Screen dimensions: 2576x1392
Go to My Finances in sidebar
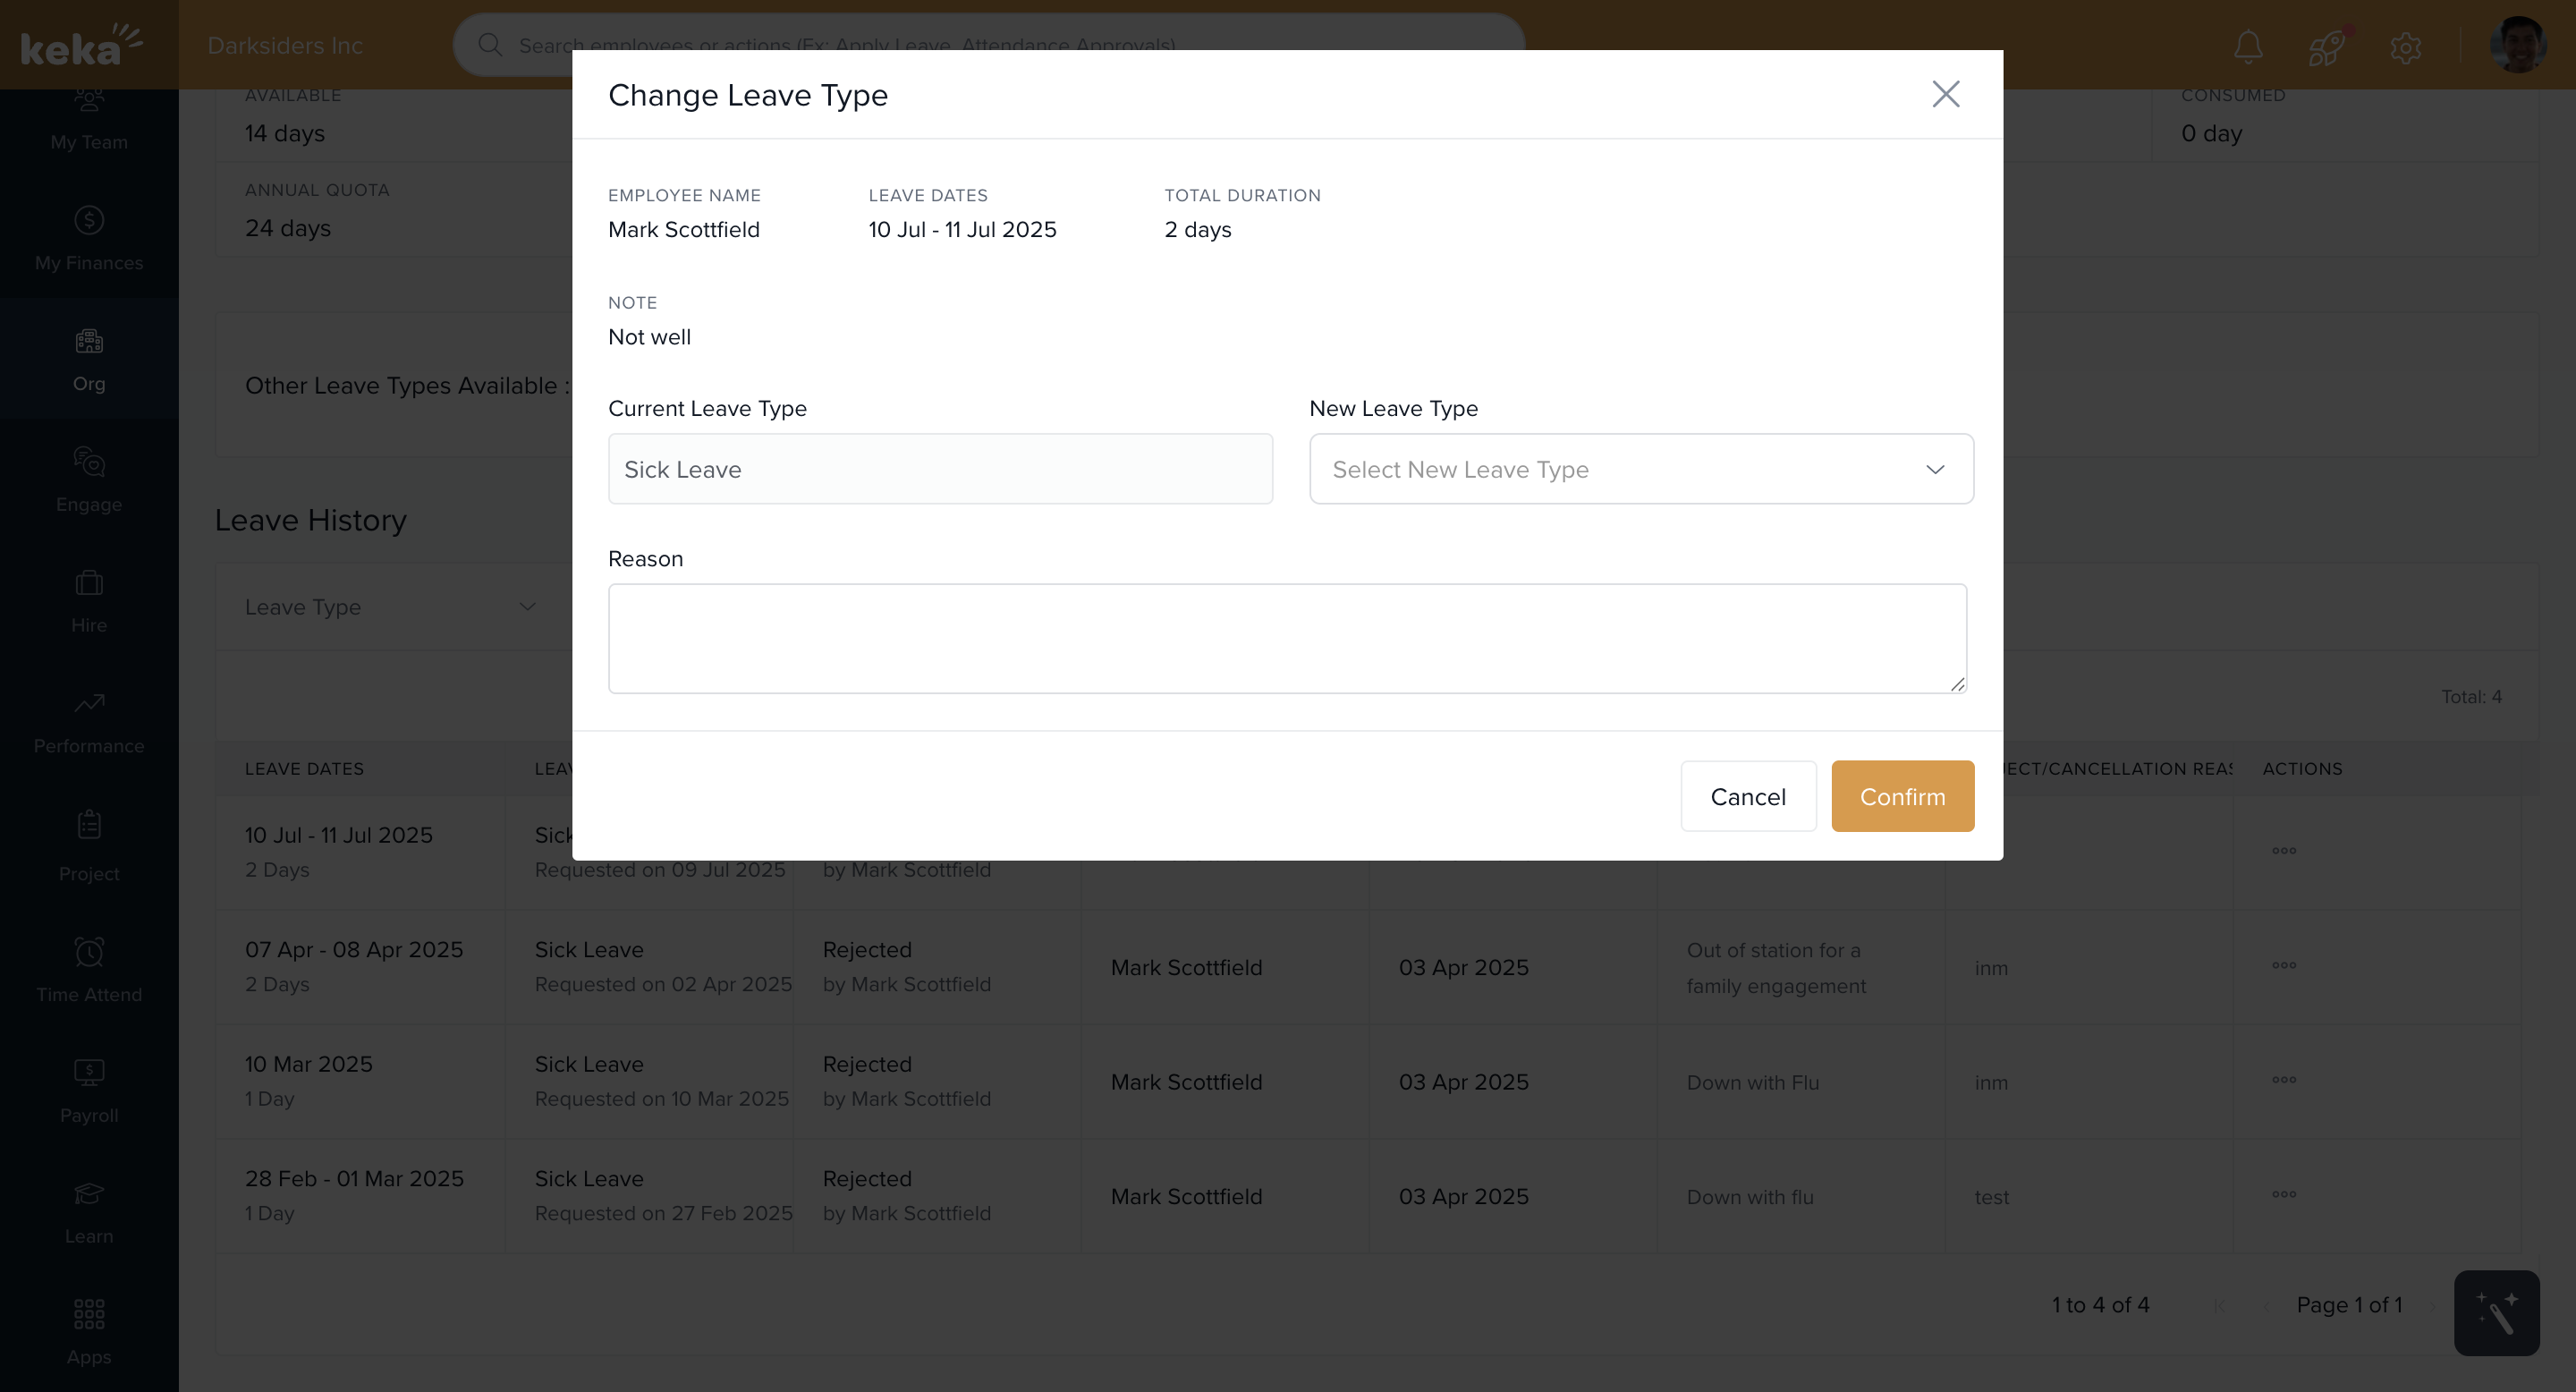(x=89, y=238)
